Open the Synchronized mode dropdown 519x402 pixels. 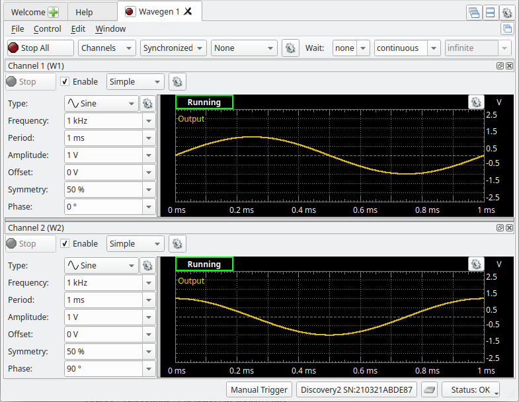pyautogui.click(x=173, y=48)
